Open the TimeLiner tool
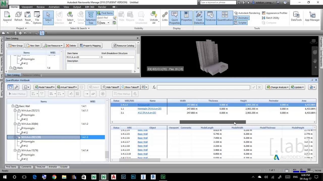 tap(210, 18)
